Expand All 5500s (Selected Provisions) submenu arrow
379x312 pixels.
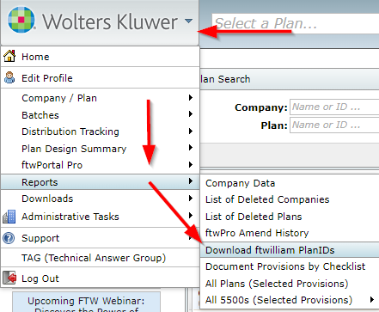[x=371, y=300]
